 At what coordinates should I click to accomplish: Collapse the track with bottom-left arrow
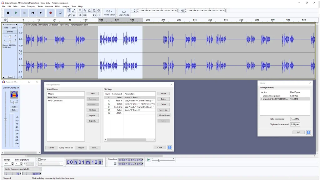3,77
